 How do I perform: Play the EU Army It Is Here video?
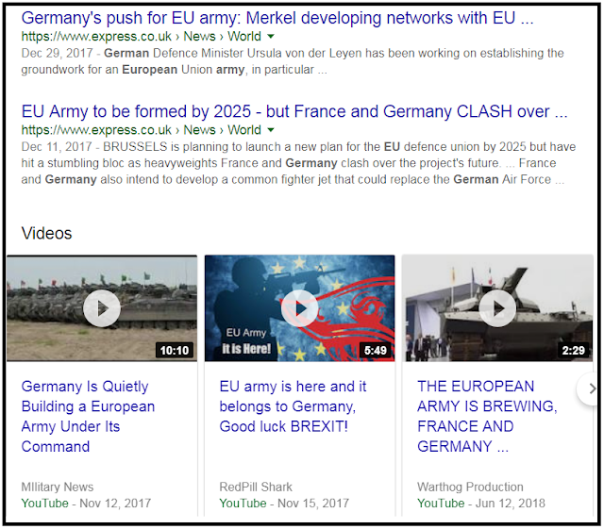(x=300, y=308)
